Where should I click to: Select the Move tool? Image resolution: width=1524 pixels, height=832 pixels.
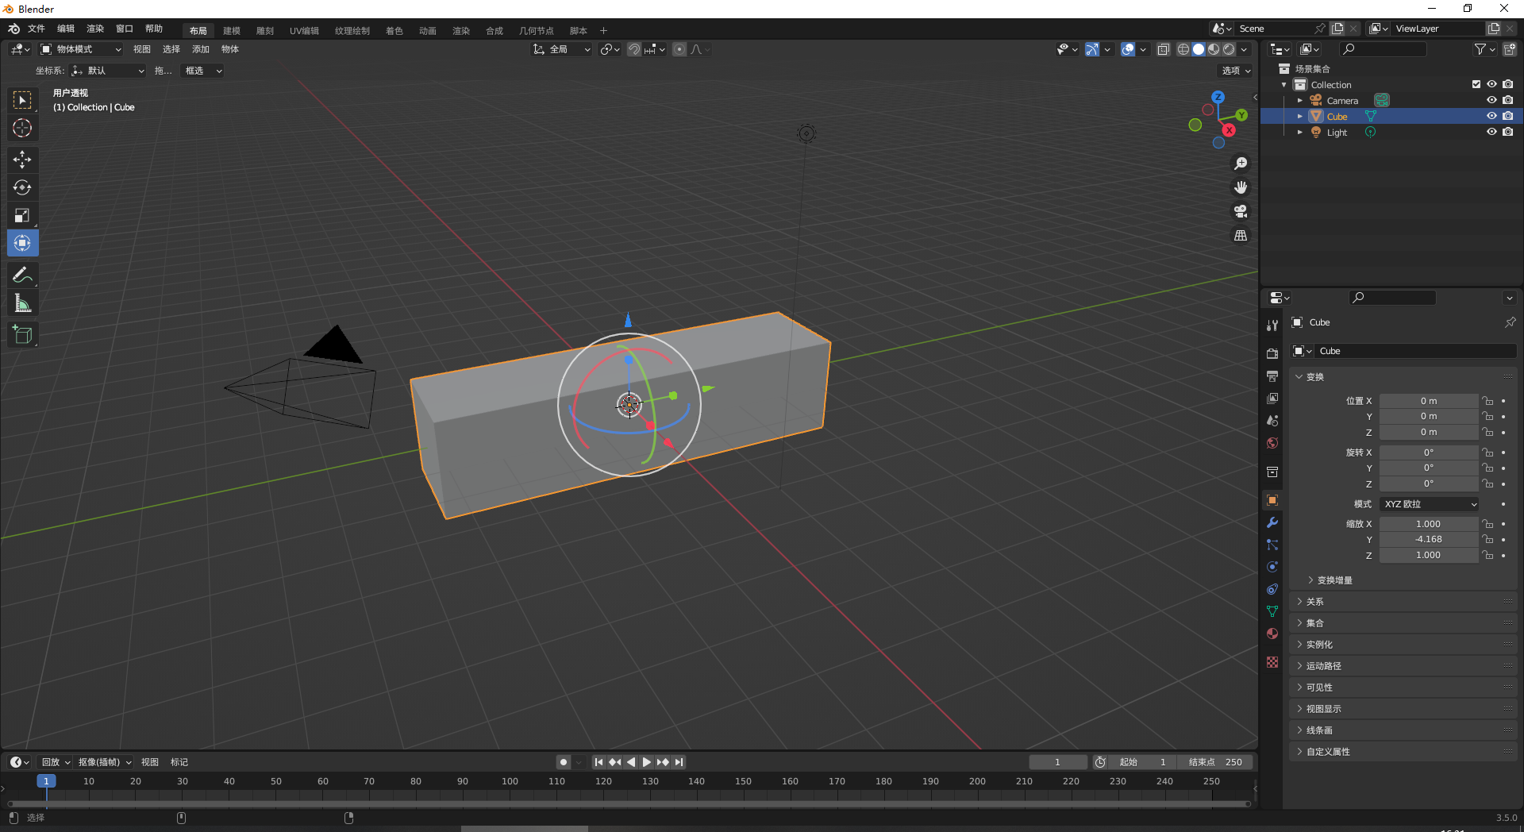22,160
